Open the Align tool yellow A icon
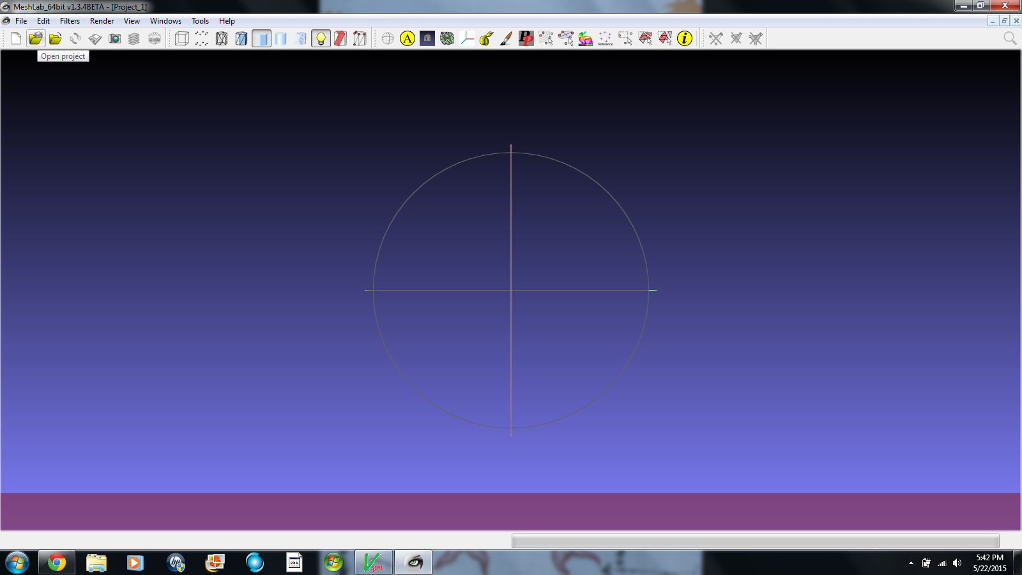The image size is (1022, 575). click(x=408, y=38)
